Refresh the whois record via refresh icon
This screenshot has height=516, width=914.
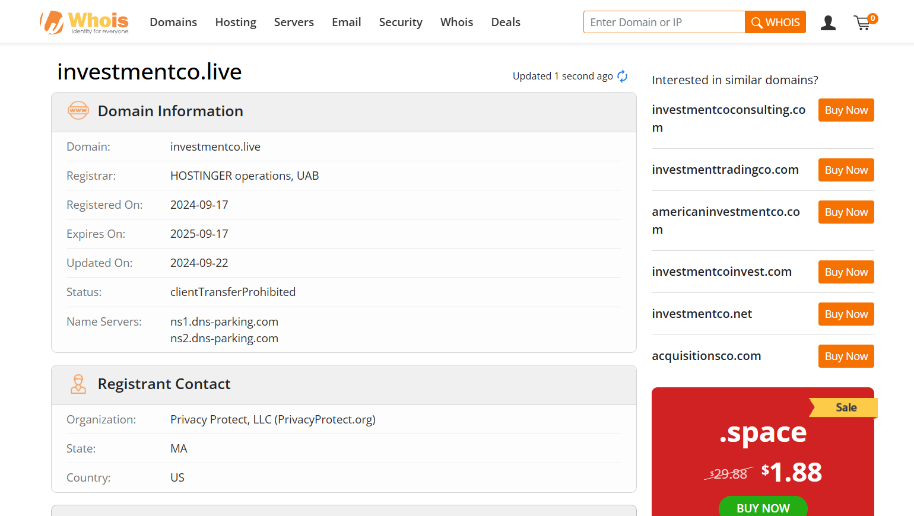tap(622, 76)
